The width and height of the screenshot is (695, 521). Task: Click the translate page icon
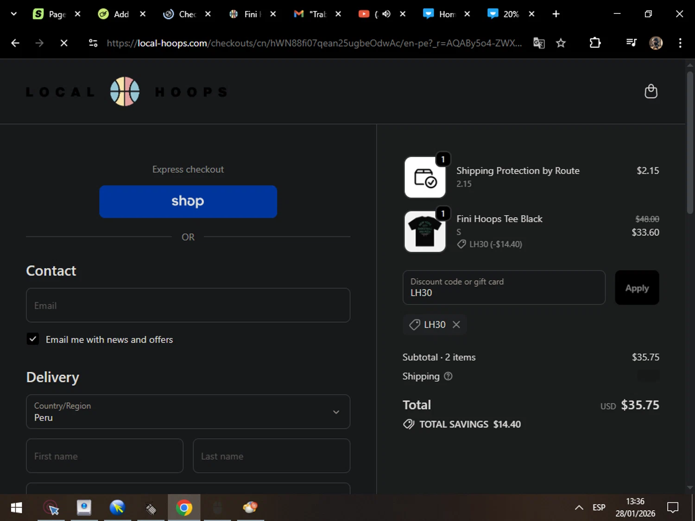539,43
